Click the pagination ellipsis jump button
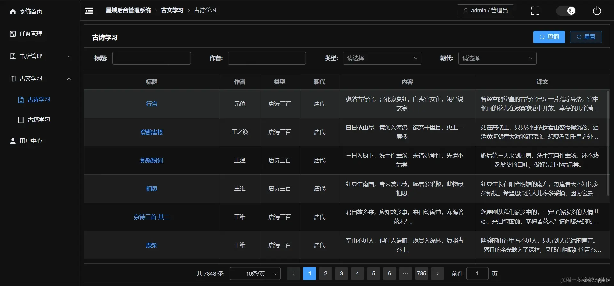 (405, 274)
